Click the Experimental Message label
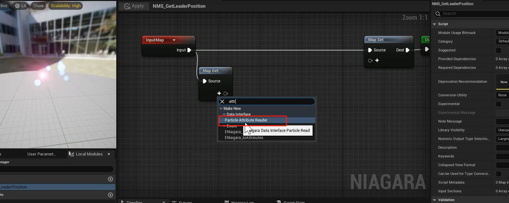This screenshot has height=203, width=509. pos(457,113)
